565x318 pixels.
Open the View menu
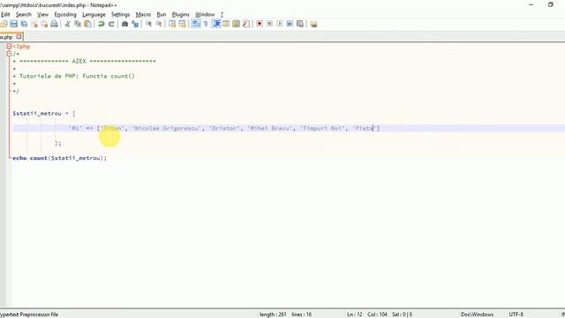(43, 14)
